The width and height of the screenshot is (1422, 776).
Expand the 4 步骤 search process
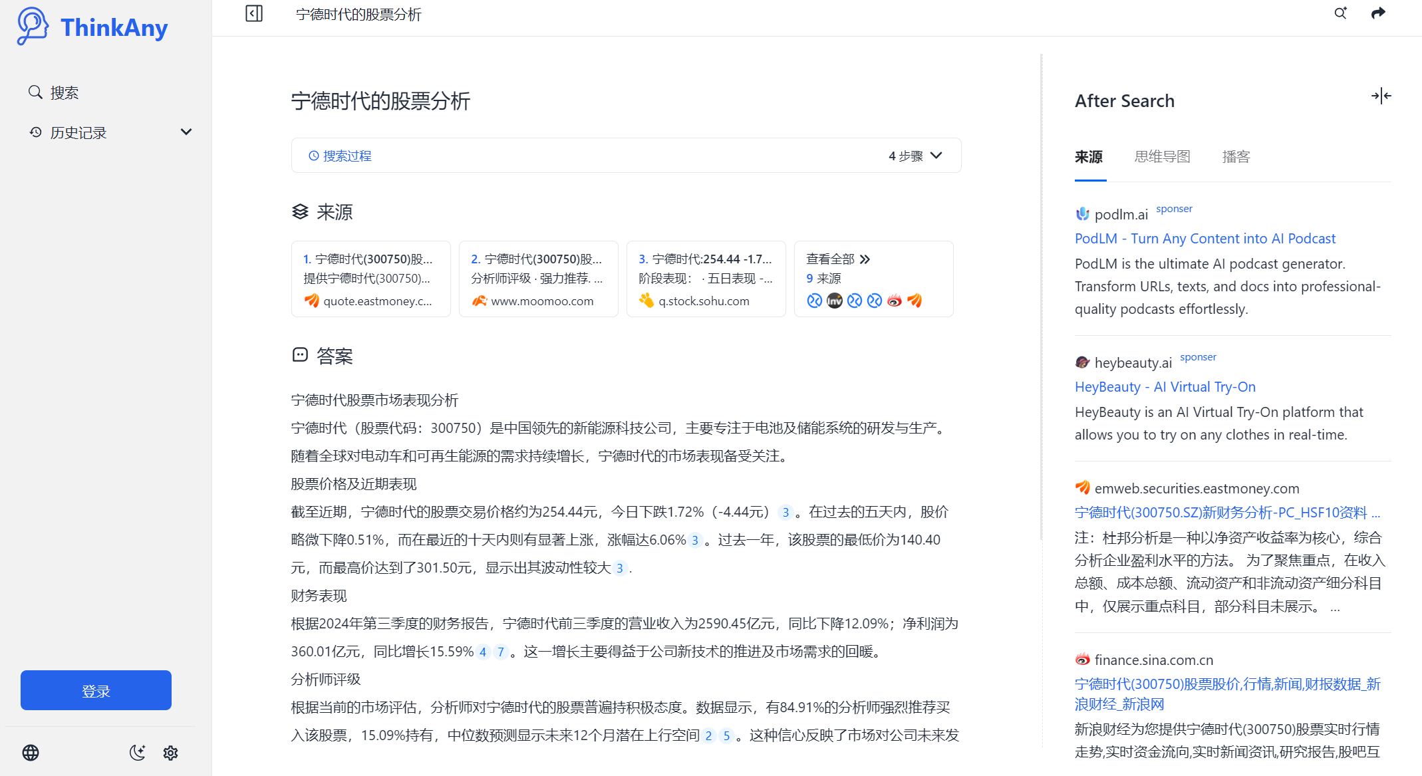point(916,156)
